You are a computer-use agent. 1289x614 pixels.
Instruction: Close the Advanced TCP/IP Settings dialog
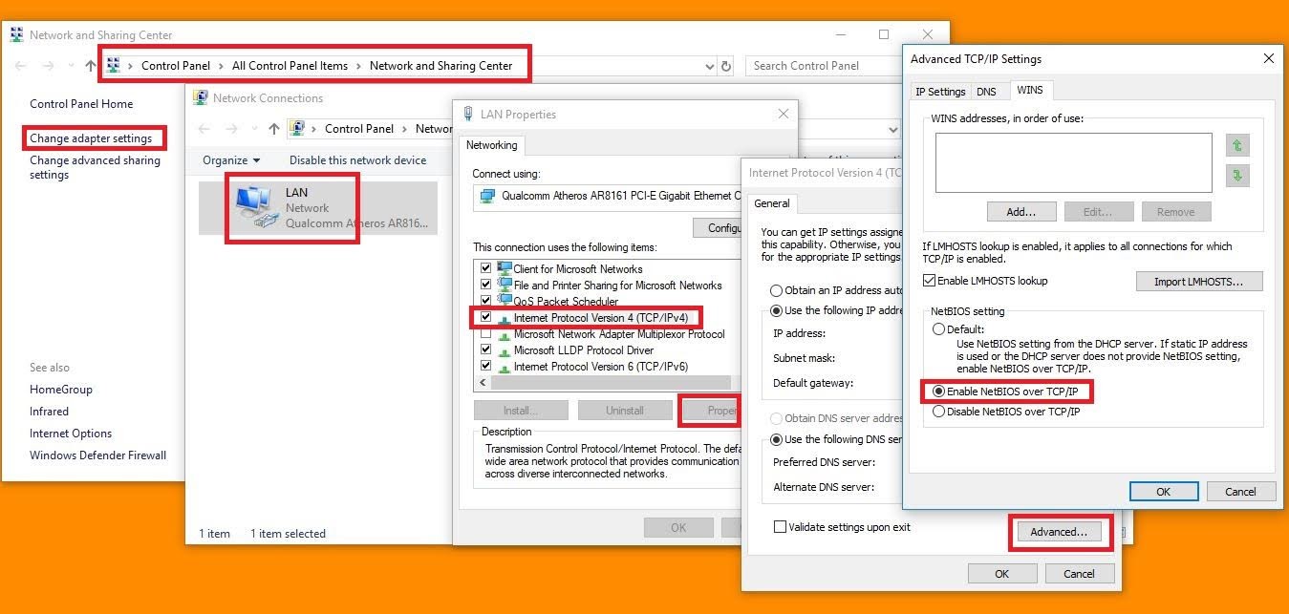1269,58
